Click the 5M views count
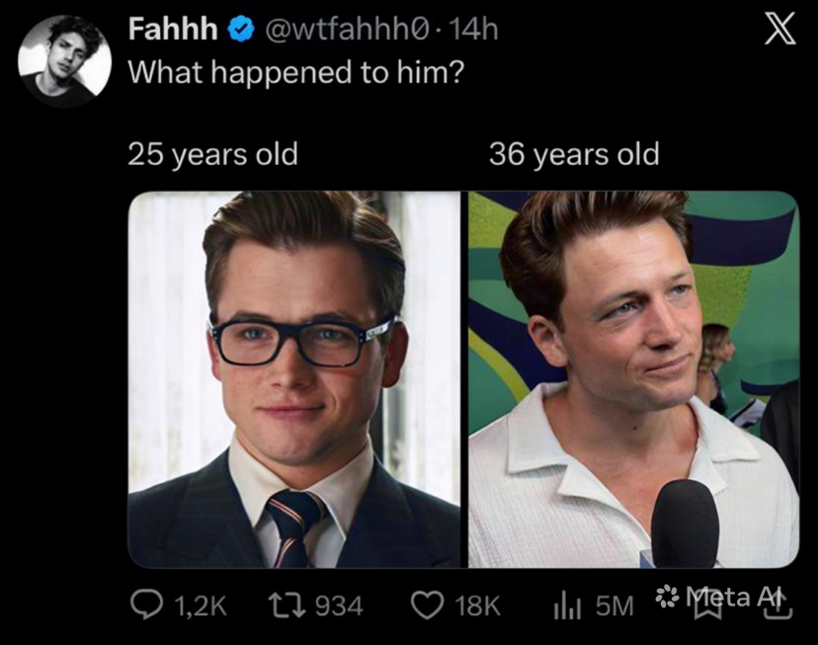This screenshot has width=818, height=645. point(614,606)
